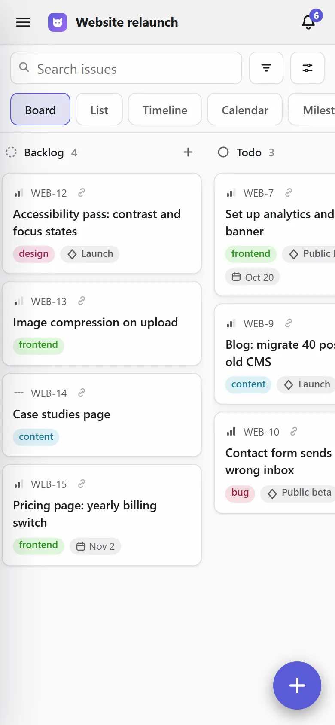
Task: Focus the Search issues field
Action: pyautogui.click(x=126, y=68)
